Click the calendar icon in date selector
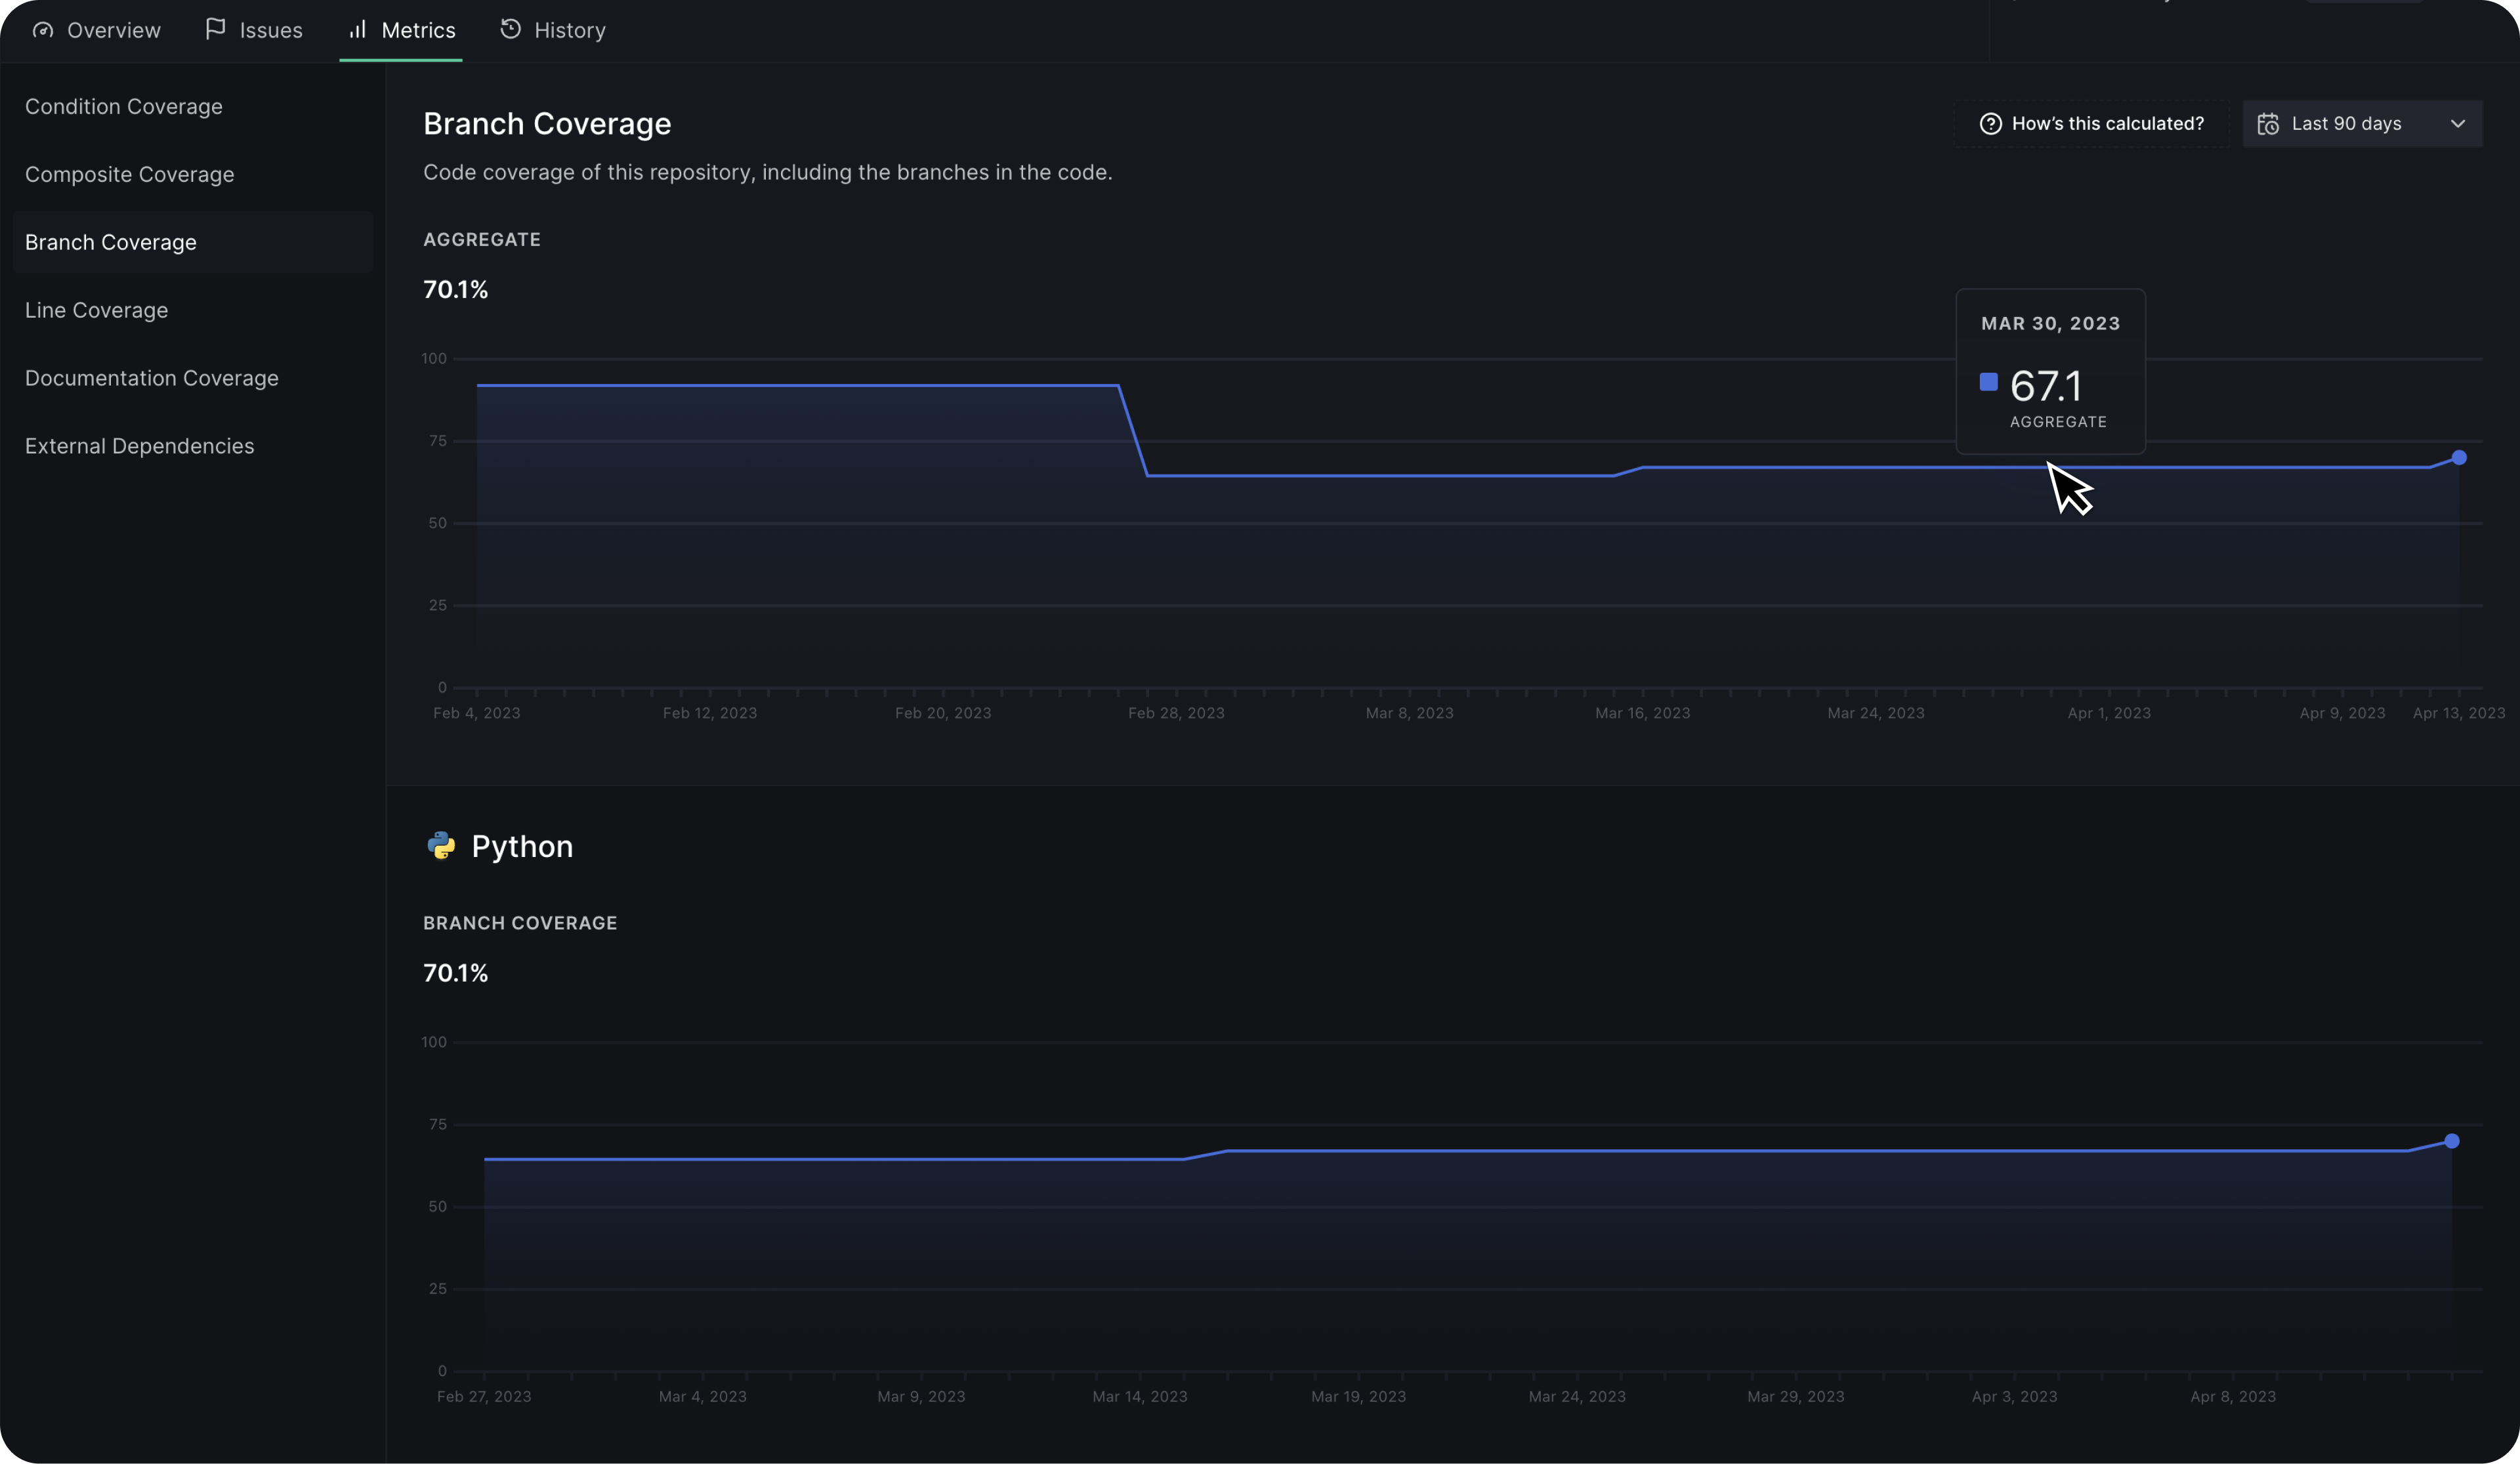This screenshot has height=1464, width=2520. click(x=2268, y=124)
